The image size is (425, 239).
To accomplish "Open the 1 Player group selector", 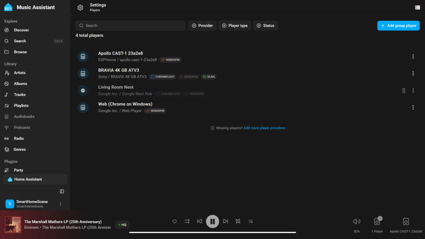I will (x=377, y=224).
